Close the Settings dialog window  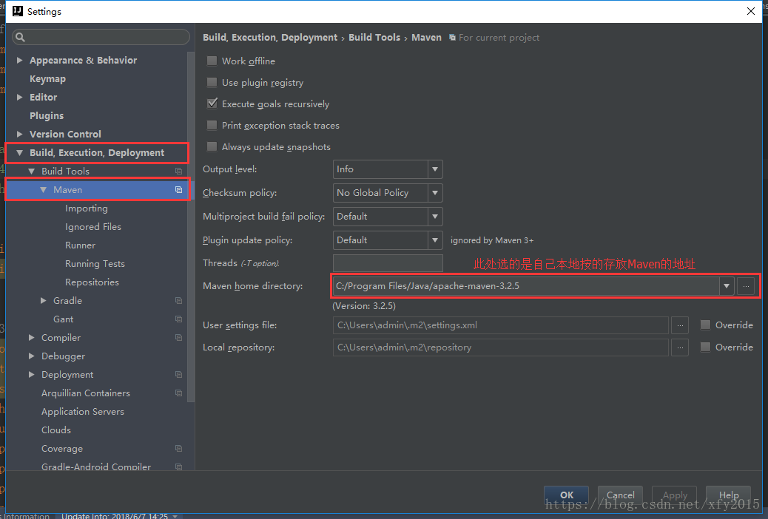[x=751, y=11]
